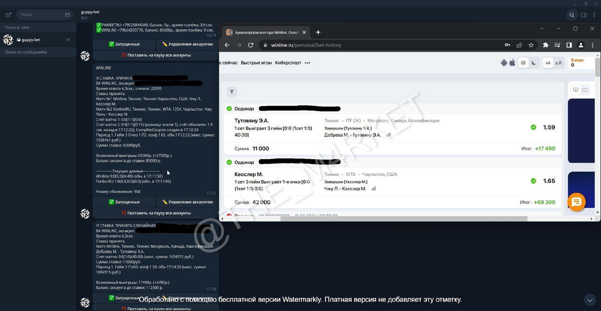
Task: Click the Telegram search input field
Action: 44,15
